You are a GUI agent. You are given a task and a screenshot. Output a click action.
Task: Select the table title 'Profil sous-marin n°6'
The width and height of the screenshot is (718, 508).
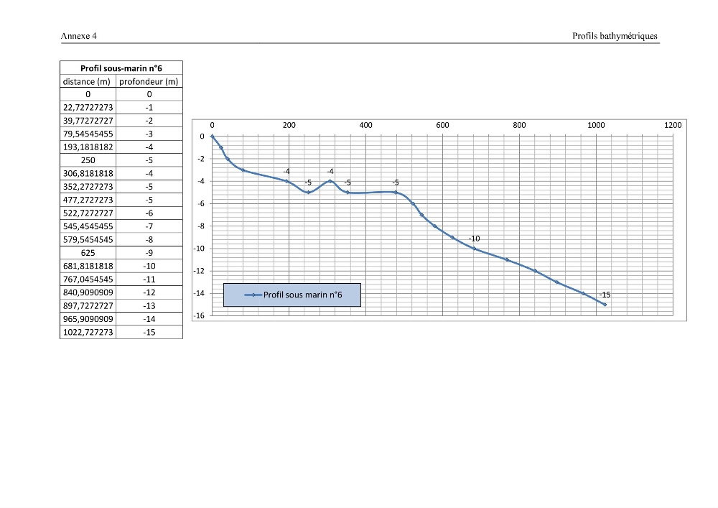coord(121,68)
